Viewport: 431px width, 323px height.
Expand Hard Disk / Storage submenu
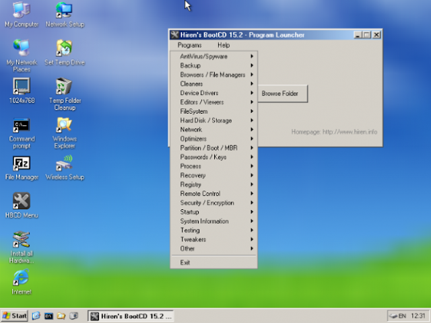pos(214,120)
